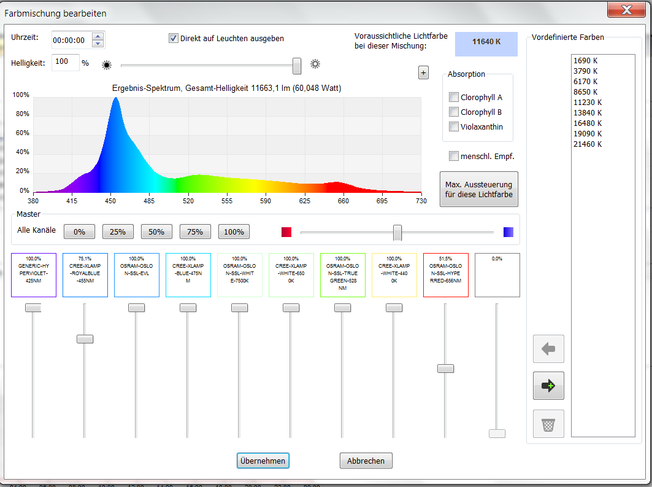Expand the spectrum with plus button
Viewport: 652px width, 487px height.
point(423,72)
